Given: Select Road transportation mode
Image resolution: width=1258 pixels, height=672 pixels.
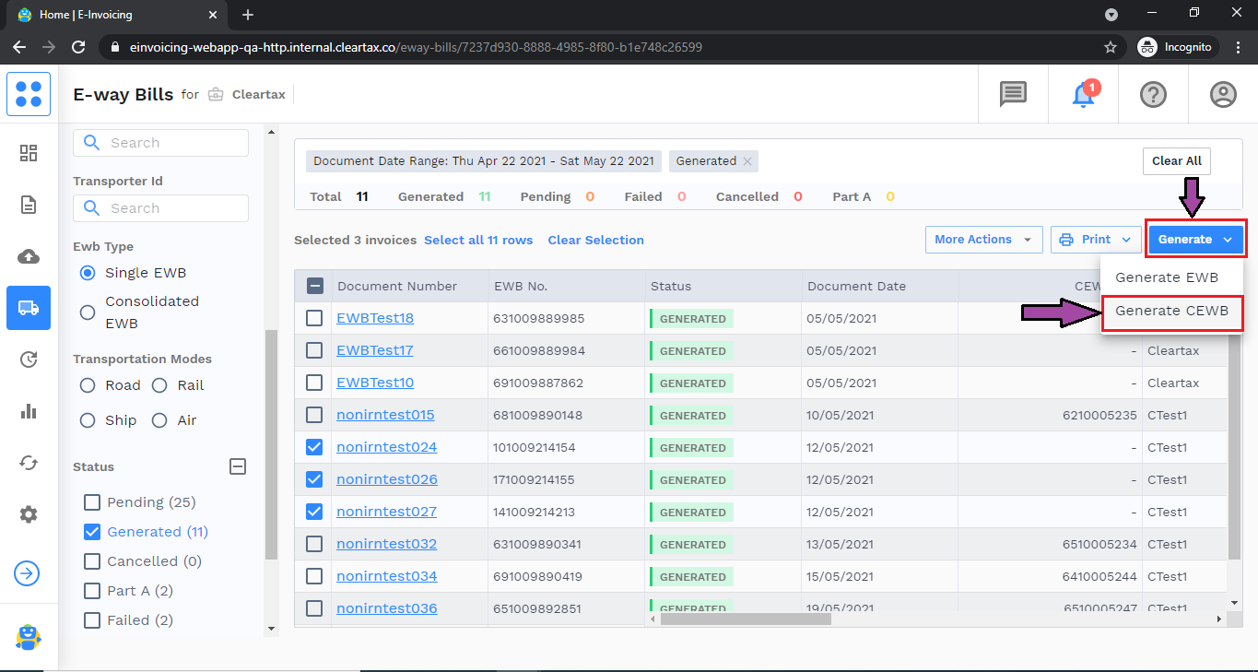Looking at the screenshot, I should pos(88,385).
